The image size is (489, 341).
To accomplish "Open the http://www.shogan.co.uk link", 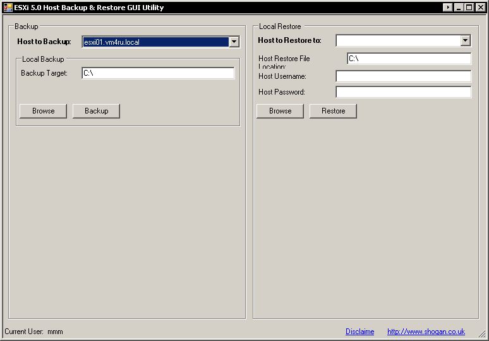I will tap(426, 332).
